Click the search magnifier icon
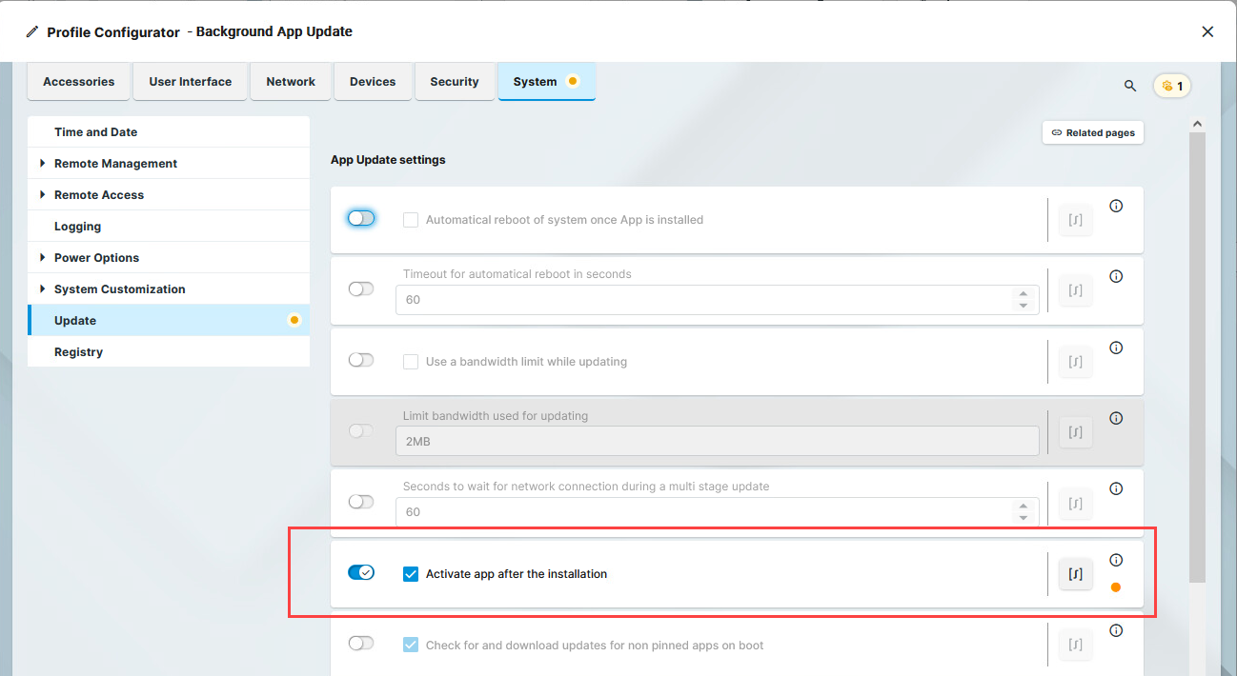1237x676 pixels. [1130, 86]
